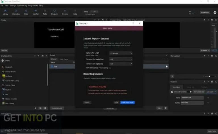
Task: Open the Program toolbar icon
Action: coord(54,12)
